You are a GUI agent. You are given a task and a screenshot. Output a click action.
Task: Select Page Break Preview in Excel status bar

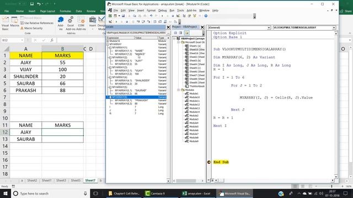310,186
